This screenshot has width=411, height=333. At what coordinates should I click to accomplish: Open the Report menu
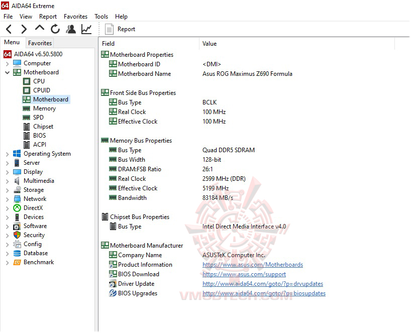click(48, 17)
